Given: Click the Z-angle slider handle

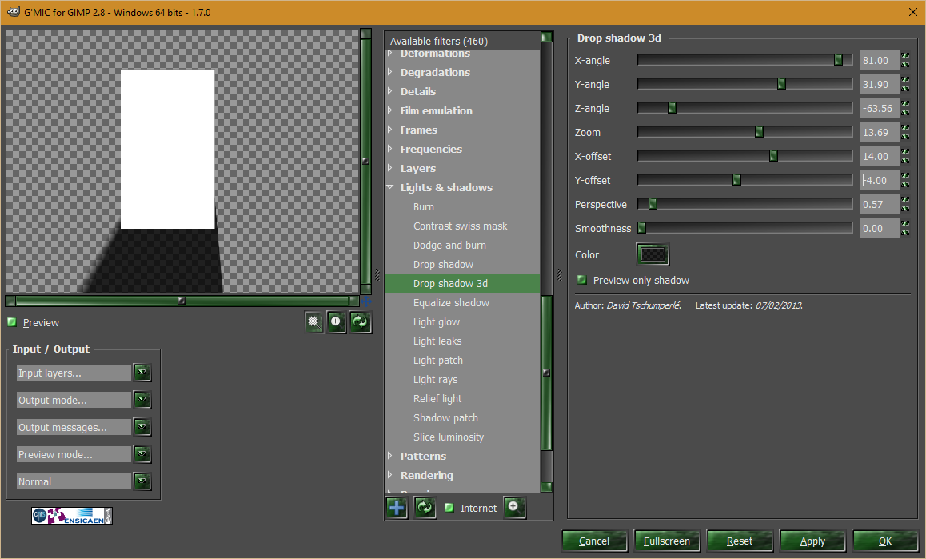Looking at the screenshot, I should tap(672, 108).
